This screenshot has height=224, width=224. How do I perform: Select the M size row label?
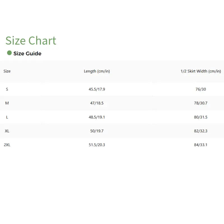tap(7, 103)
